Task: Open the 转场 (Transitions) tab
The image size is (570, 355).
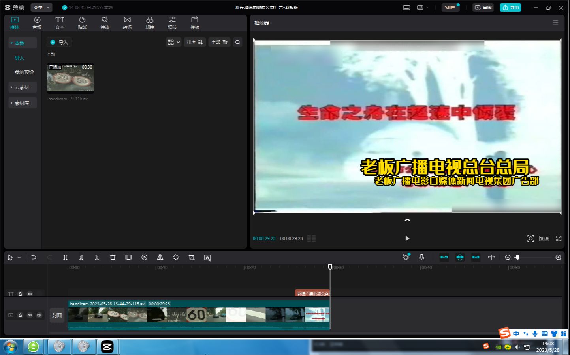Action: (x=127, y=23)
